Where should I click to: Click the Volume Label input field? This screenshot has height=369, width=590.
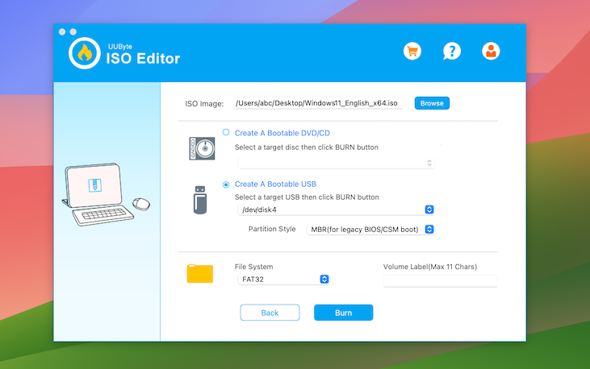pyautogui.click(x=440, y=281)
